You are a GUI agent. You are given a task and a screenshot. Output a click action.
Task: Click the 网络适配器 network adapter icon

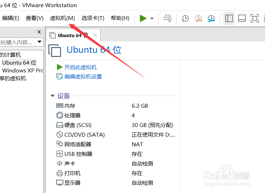point(59,144)
